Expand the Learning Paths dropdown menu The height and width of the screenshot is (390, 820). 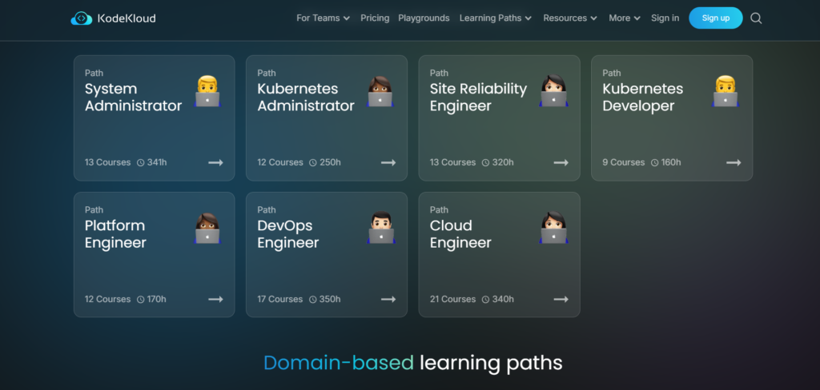click(x=495, y=18)
